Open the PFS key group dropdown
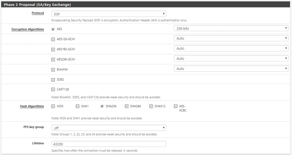This screenshot has width=292, height=155. [x=109, y=128]
